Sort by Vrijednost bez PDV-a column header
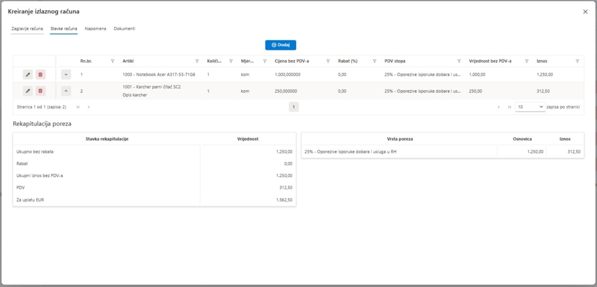 pos(490,61)
